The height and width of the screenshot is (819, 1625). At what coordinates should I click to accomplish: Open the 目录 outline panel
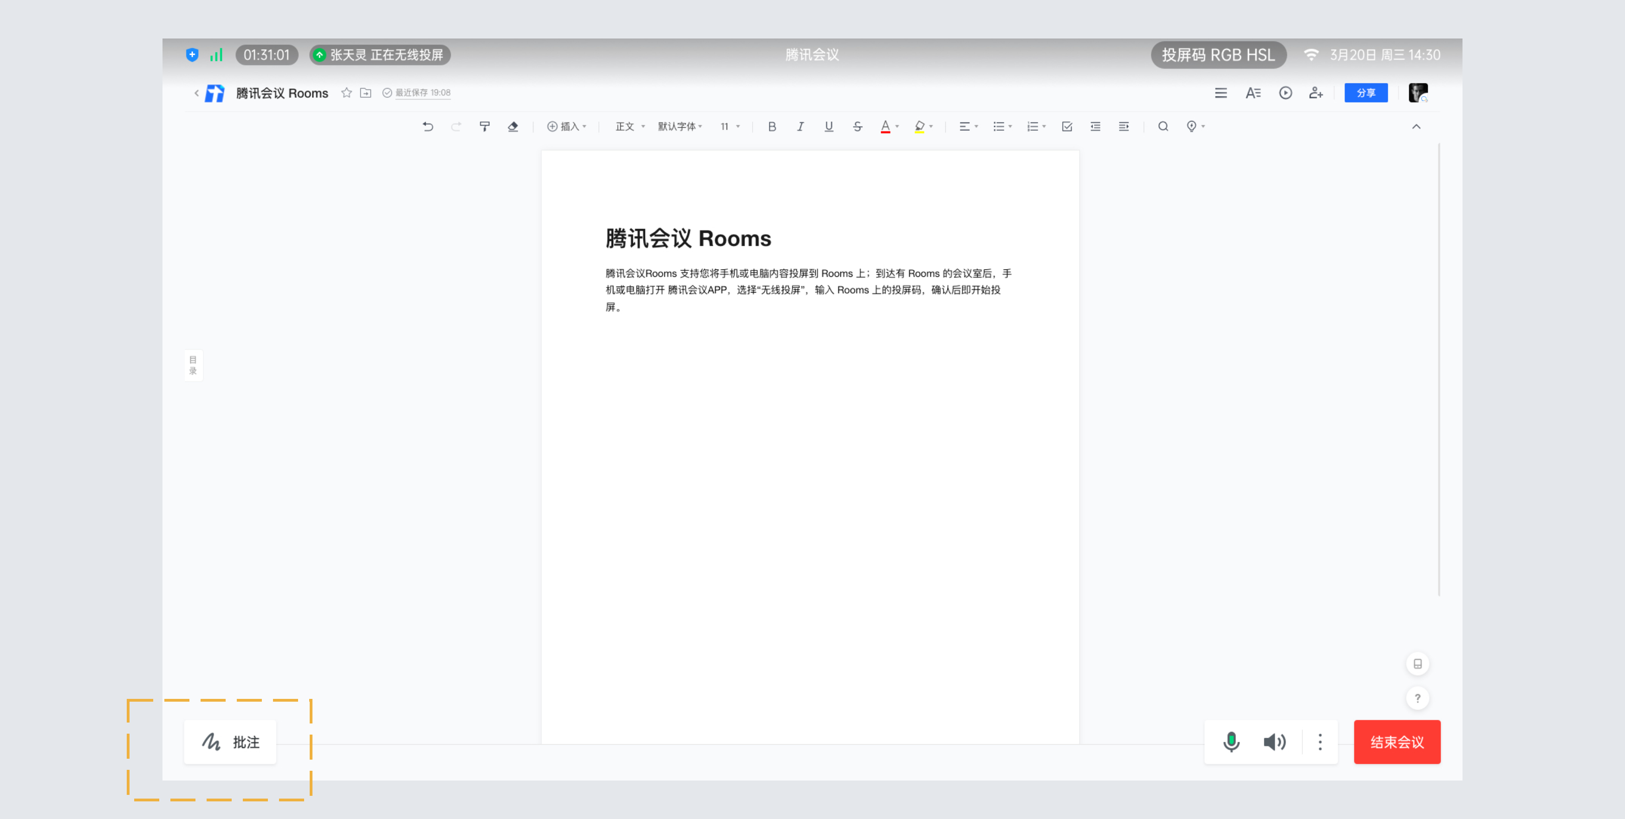193,365
